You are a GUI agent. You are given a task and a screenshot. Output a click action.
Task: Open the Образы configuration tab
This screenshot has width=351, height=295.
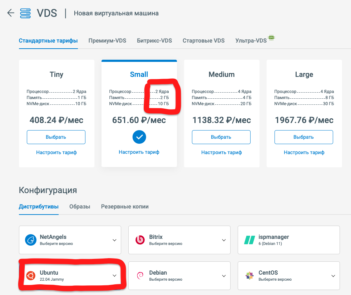80,206
